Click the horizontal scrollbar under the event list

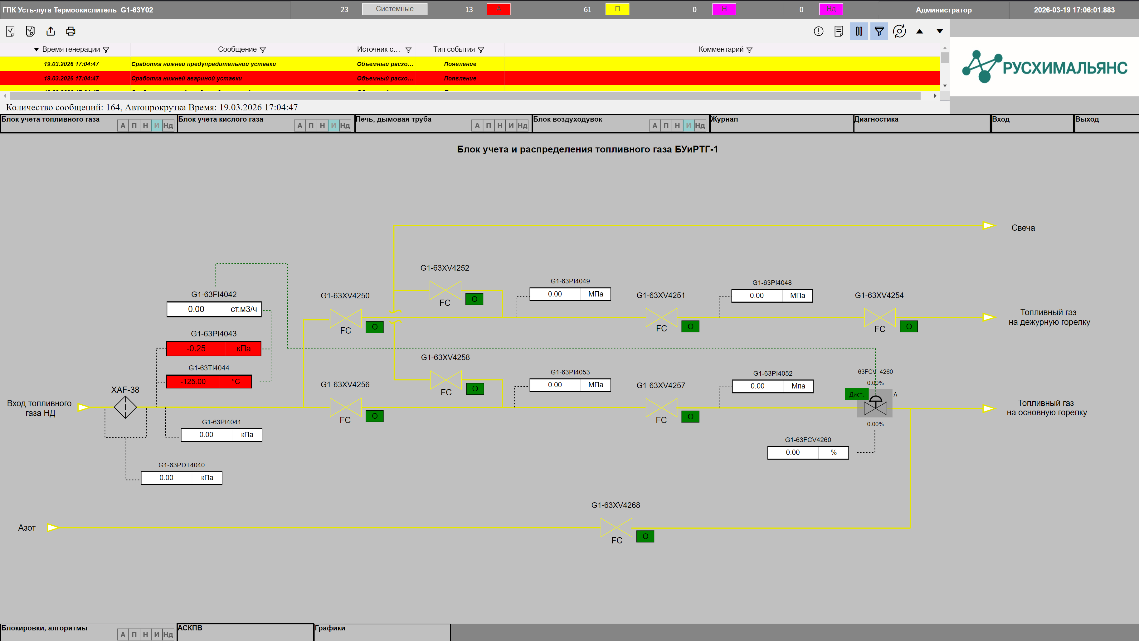465,95
